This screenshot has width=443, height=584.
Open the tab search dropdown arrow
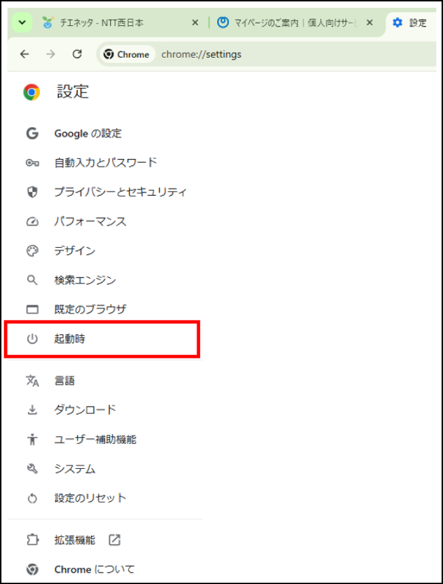[22, 23]
